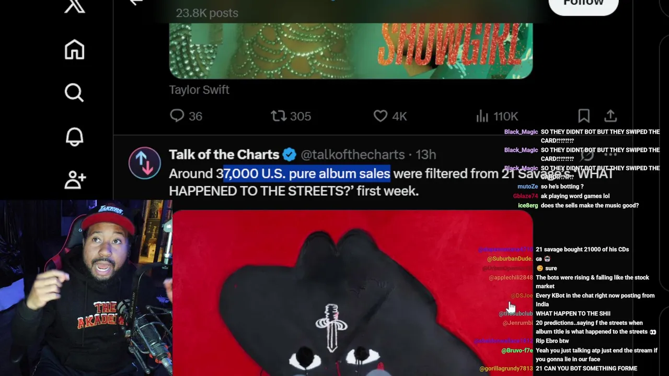Open the Search explore icon
This screenshot has height=376, width=669.
pos(74,93)
